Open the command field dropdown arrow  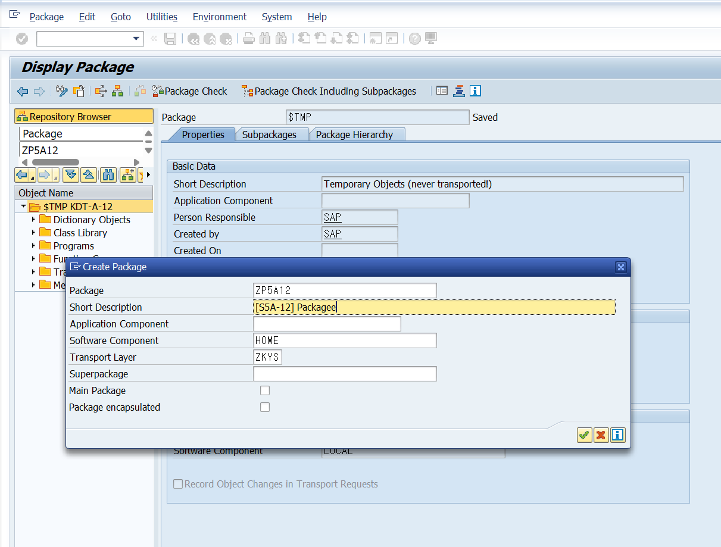point(136,39)
